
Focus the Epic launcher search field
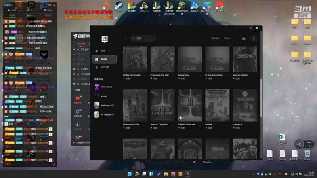143,38
